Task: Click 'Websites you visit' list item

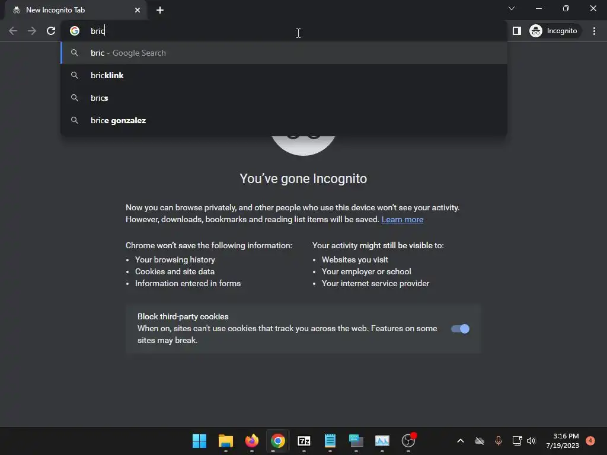Action: click(x=354, y=259)
